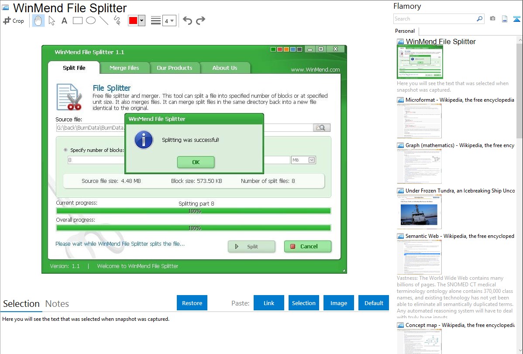Click the Paste Selection button
Viewport: 523px width, 354px height.
click(304, 303)
